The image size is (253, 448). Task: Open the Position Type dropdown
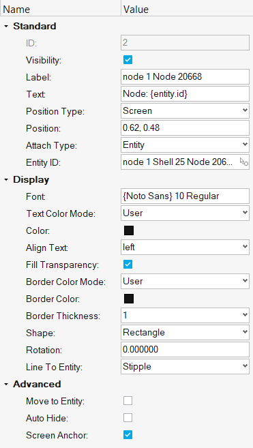[185, 111]
